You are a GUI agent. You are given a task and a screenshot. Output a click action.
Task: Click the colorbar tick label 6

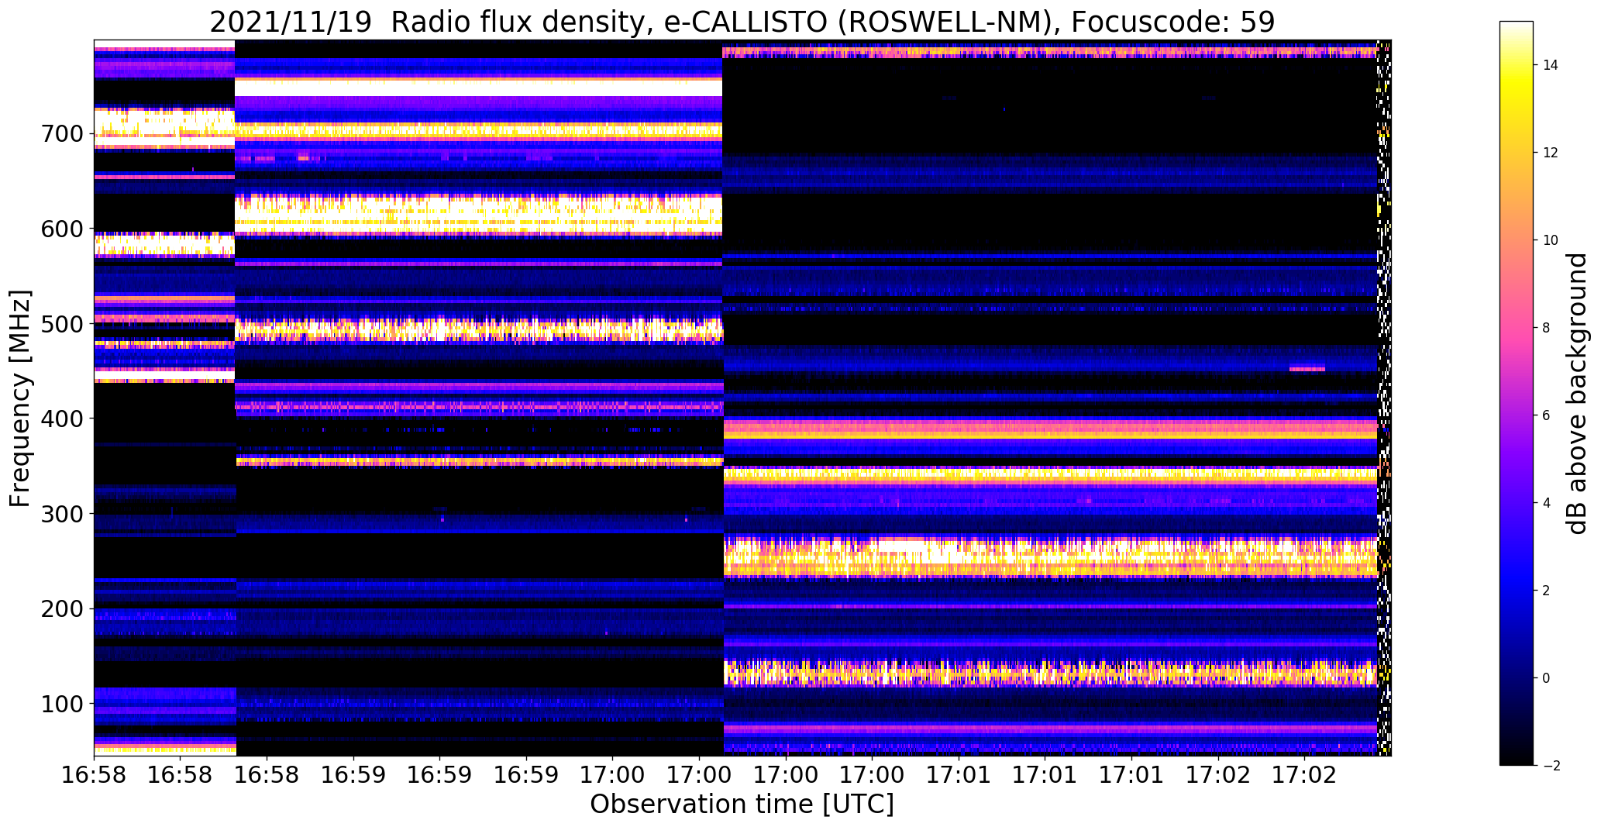tap(1547, 415)
